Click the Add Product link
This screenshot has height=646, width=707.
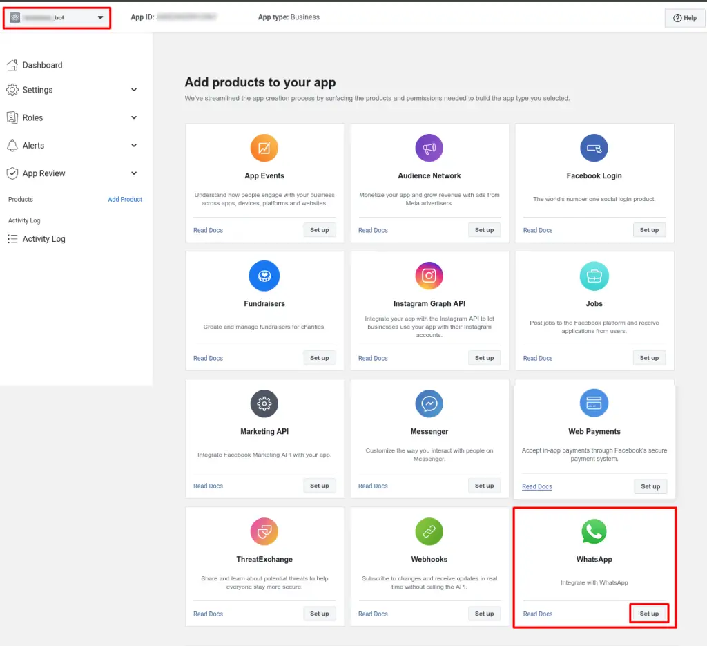(125, 199)
